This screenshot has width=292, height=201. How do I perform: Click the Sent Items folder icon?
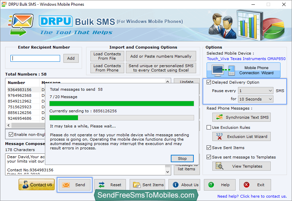(137, 185)
